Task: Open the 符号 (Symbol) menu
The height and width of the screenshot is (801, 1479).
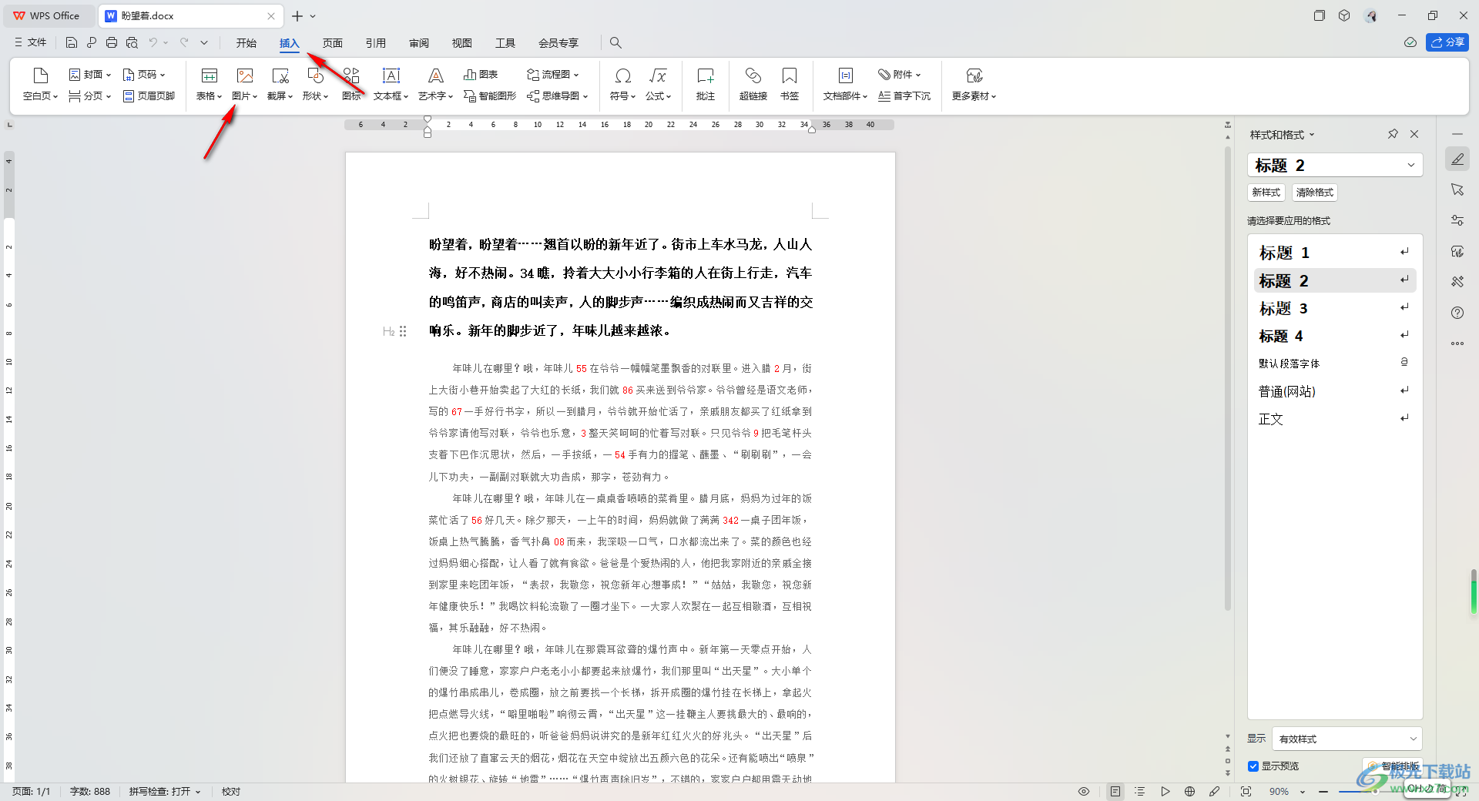Action: pos(622,84)
